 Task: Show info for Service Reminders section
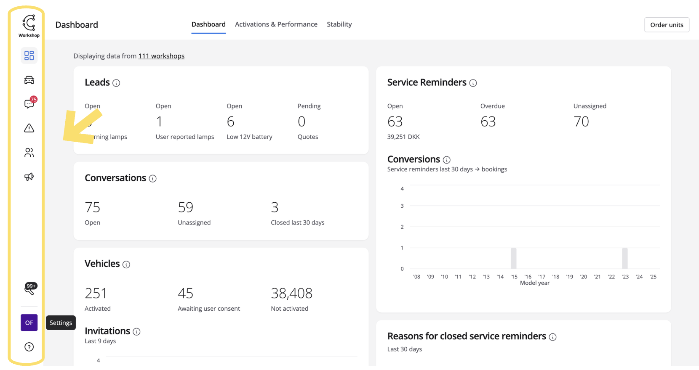click(x=473, y=83)
